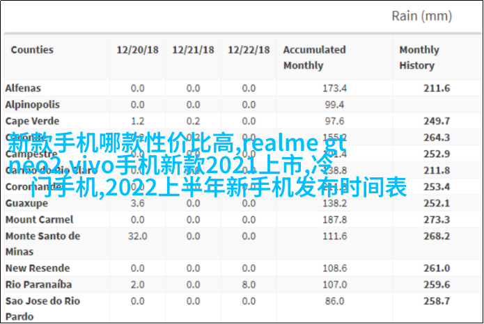Screen dimensions: 484x324
Task: Click Monte Santo de Minas value '32.0'
Action: (x=137, y=236)
